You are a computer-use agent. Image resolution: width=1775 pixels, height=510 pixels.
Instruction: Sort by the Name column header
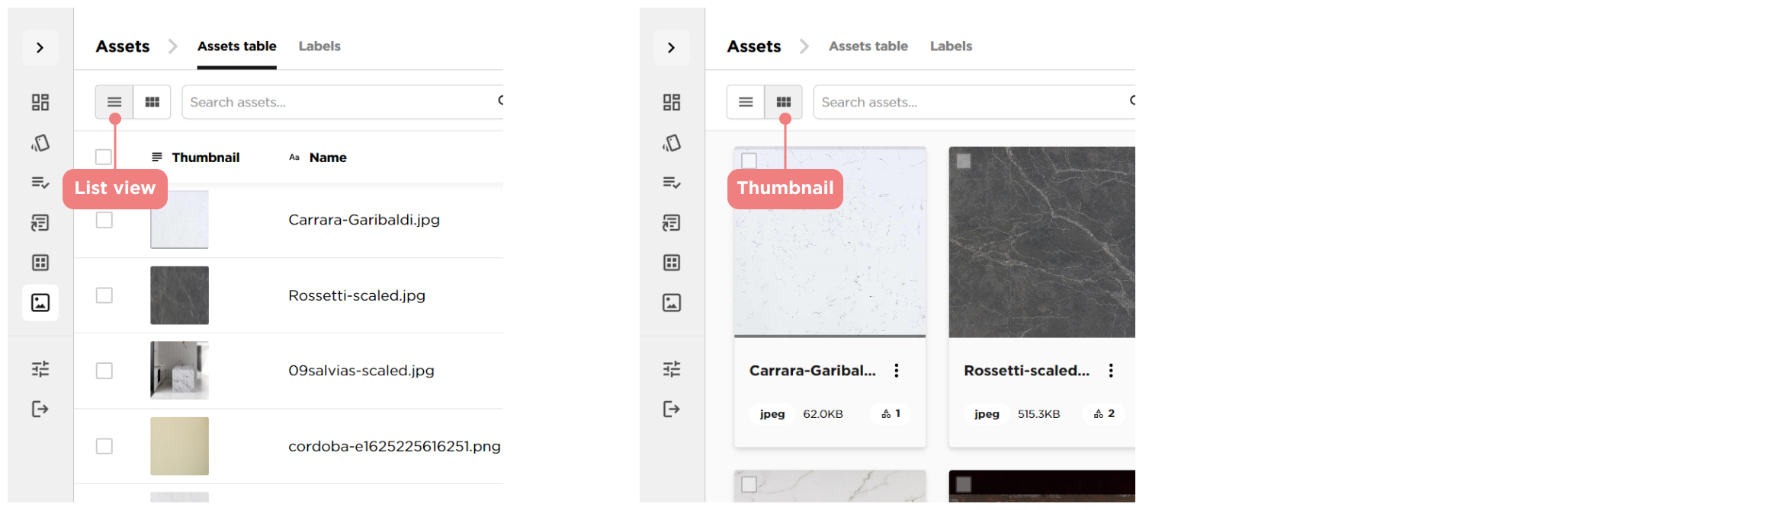(318, 158)
